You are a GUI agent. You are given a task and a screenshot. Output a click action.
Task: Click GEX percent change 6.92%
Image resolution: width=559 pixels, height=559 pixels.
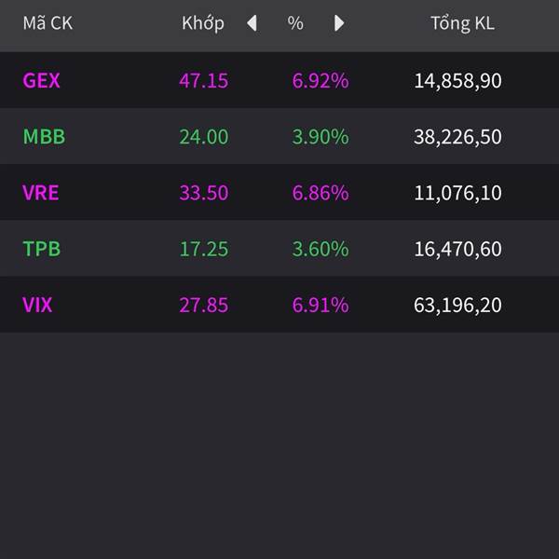pos(320,80)
